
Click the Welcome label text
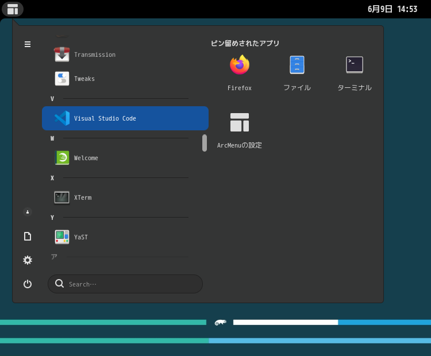[86, 158]
